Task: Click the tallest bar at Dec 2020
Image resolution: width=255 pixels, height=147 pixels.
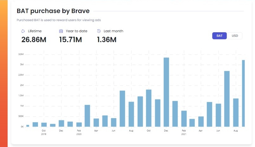Action: pyautogui.click(x=166, y=92)
